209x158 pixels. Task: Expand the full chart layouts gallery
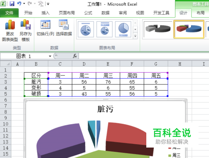tap(135, 36)
